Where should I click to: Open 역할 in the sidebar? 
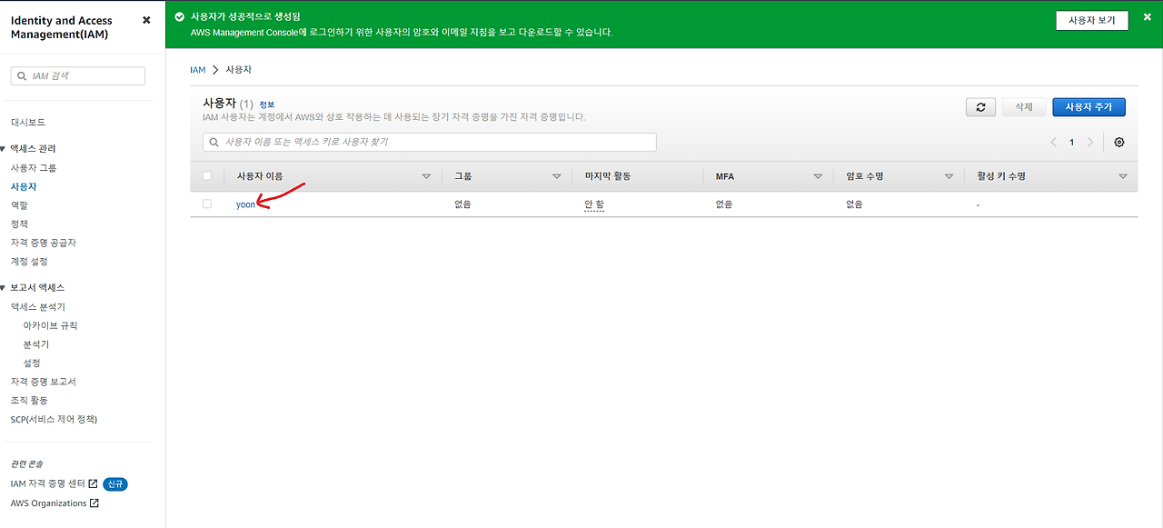coord(19,205)
